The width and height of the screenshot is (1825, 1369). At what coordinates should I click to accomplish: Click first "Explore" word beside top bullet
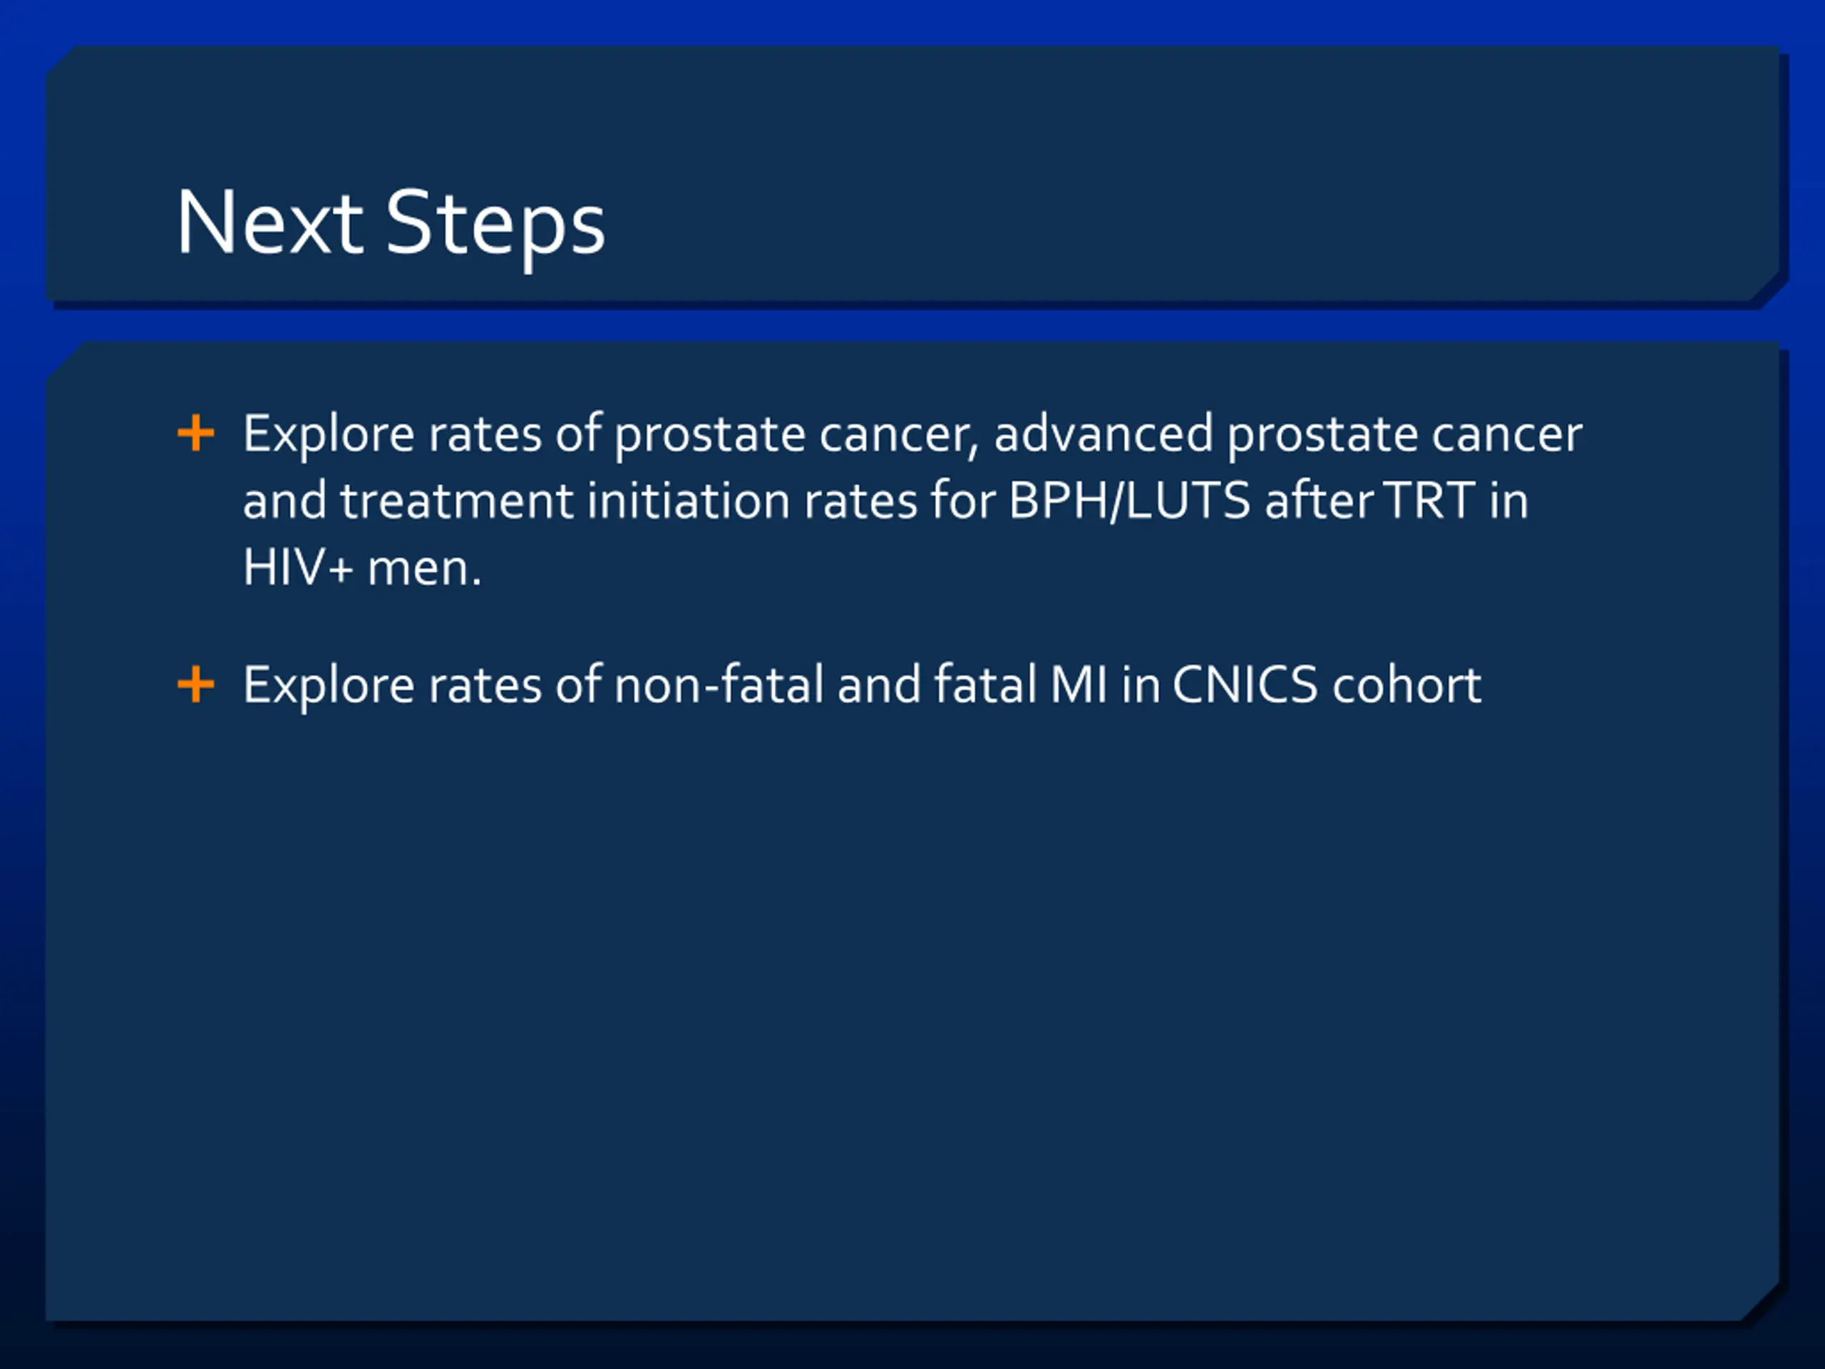click(x=329, y=435)
